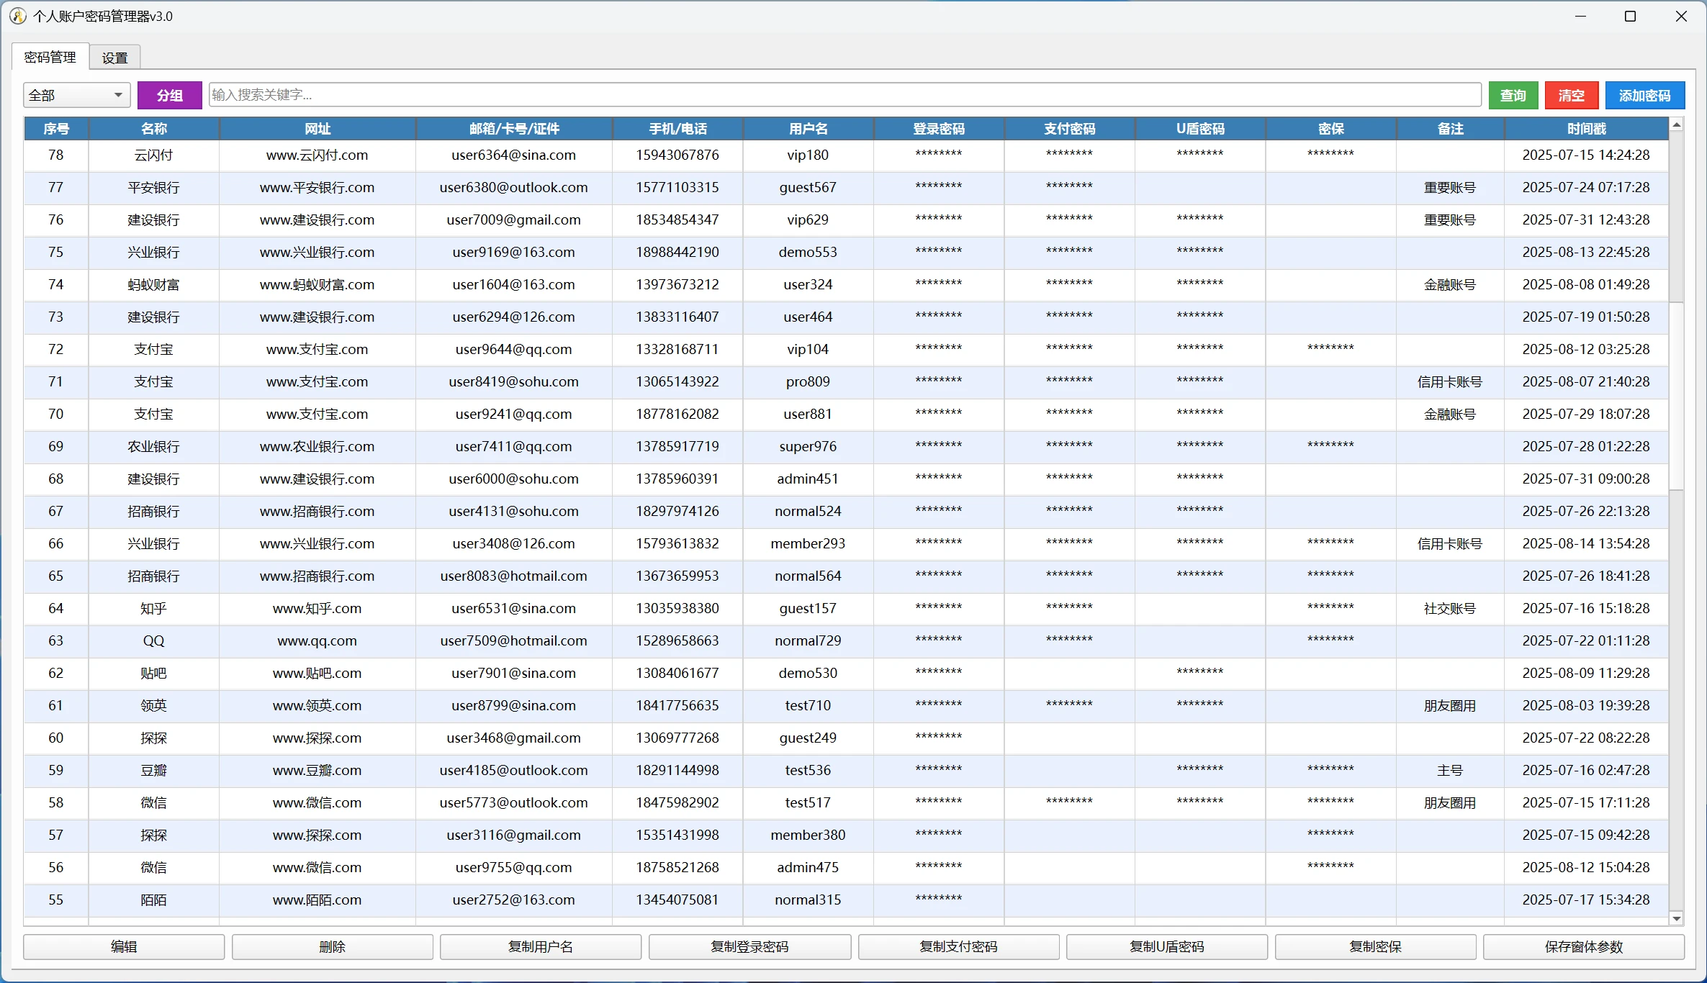Click 复制U盾密码 button
Screen dimensions: 1707x983
1166,947
